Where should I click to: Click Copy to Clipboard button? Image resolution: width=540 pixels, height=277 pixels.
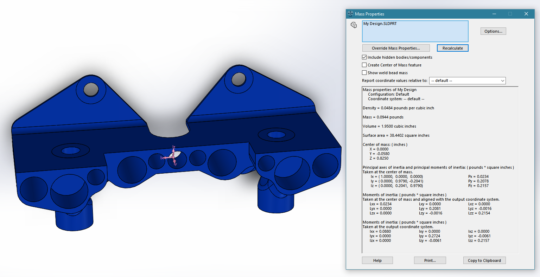pos(484,260)
